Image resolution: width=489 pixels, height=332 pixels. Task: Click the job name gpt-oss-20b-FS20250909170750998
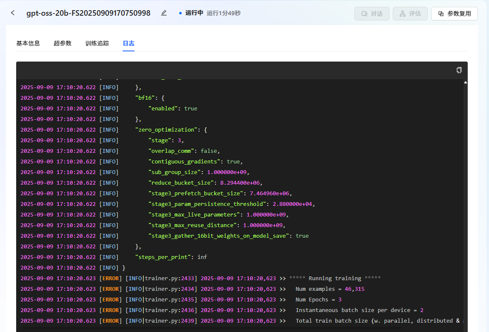point(88,13)
